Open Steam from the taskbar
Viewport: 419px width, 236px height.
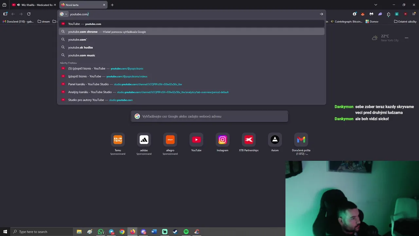point(175,232)
